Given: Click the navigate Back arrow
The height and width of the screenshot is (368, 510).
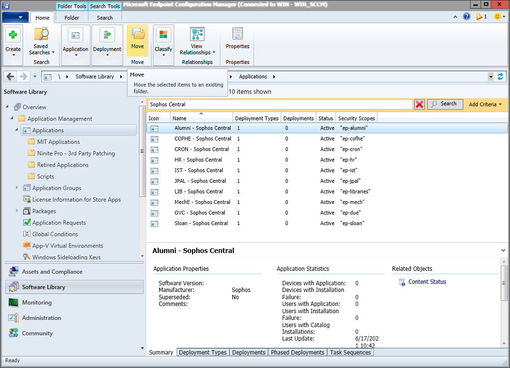Looking at the screenshot, I should pyautogui.click(x=10, y=76).
